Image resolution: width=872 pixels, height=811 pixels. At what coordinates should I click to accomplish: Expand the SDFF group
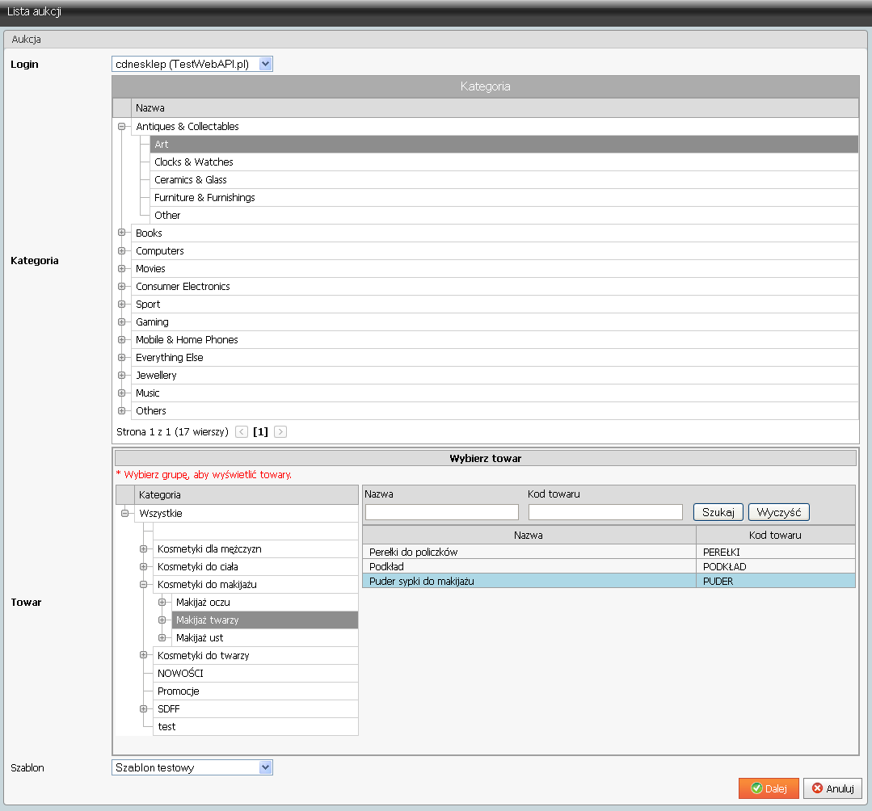(143, 708)
